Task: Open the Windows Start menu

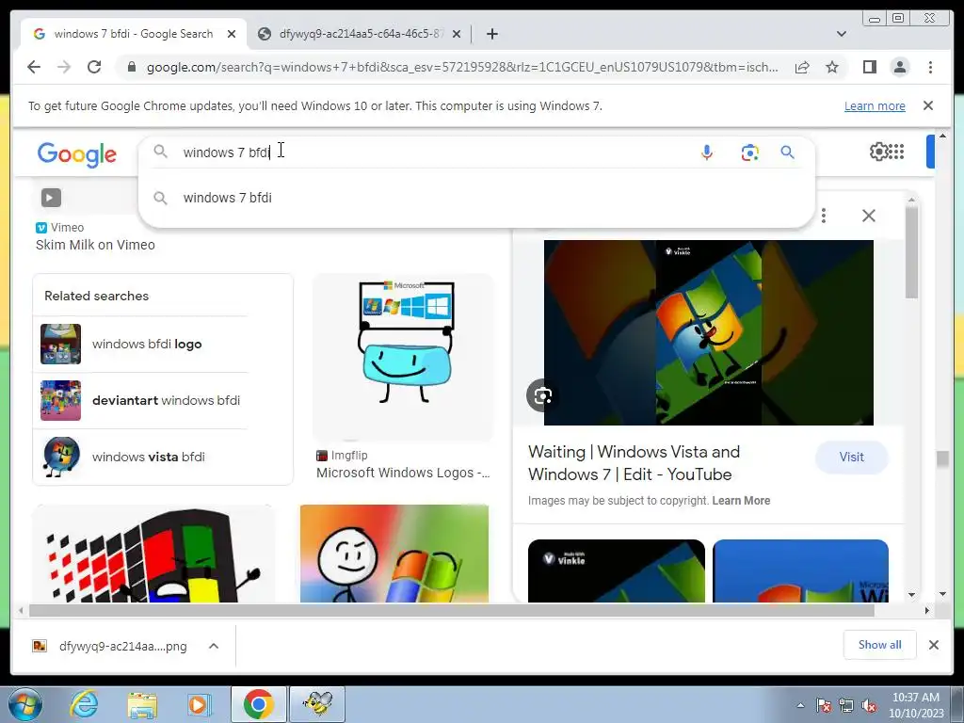Action: (25, 704)
